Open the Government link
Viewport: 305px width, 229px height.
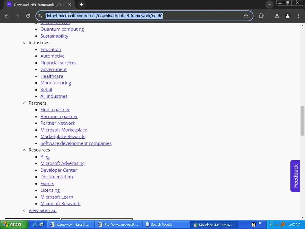tap(54, 69)
